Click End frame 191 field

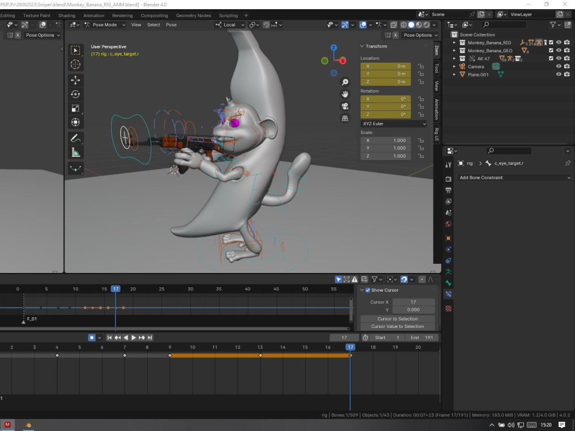coord(421,337)
